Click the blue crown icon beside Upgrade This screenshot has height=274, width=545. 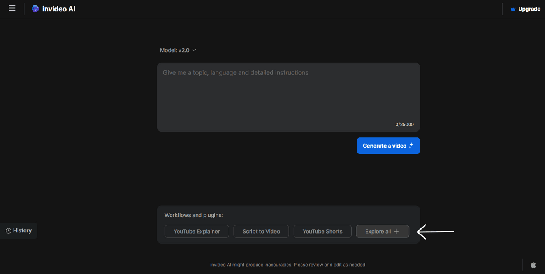click(x=512, y=9)
